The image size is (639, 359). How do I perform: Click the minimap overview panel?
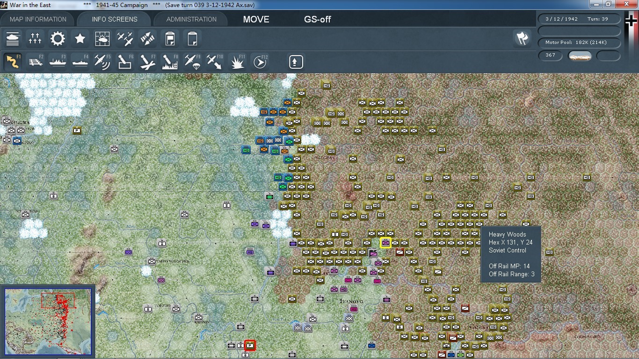coord(48,322)
